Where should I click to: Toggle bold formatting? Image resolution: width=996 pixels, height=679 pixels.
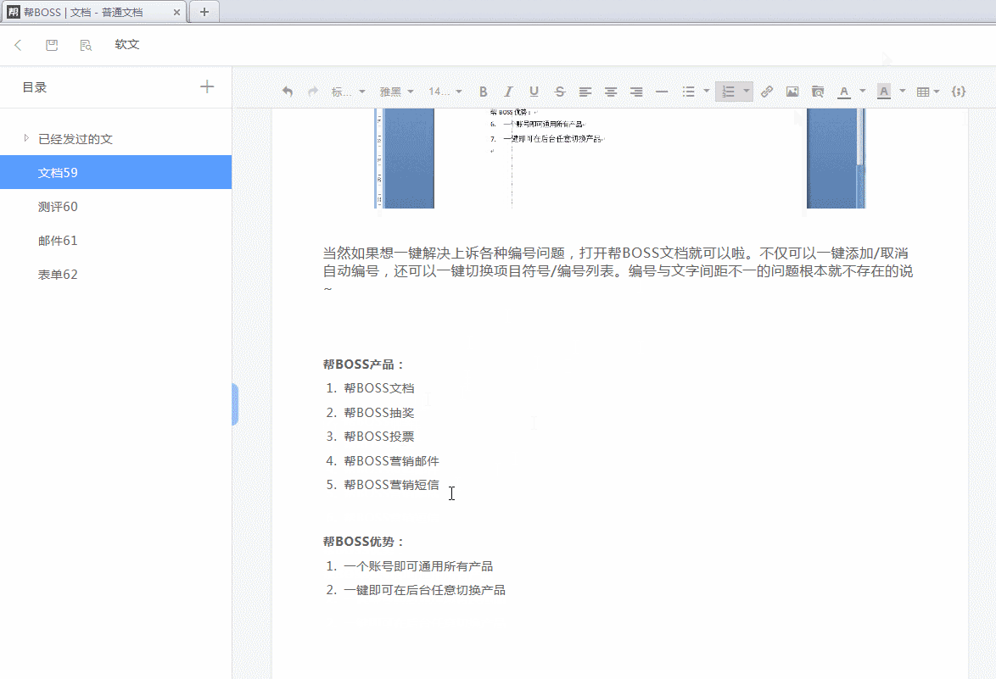tap(483, 91)
